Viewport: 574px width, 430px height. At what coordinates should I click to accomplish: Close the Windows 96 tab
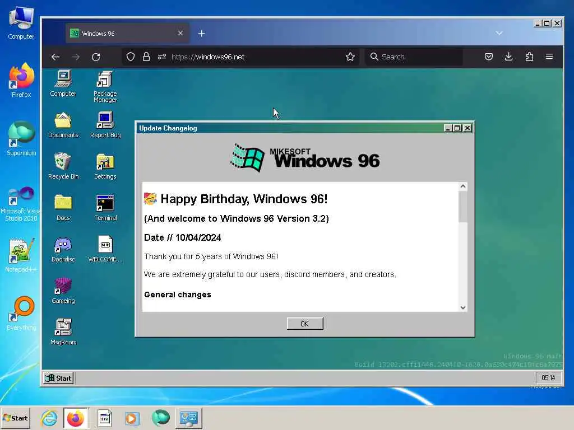pos(180,33)
